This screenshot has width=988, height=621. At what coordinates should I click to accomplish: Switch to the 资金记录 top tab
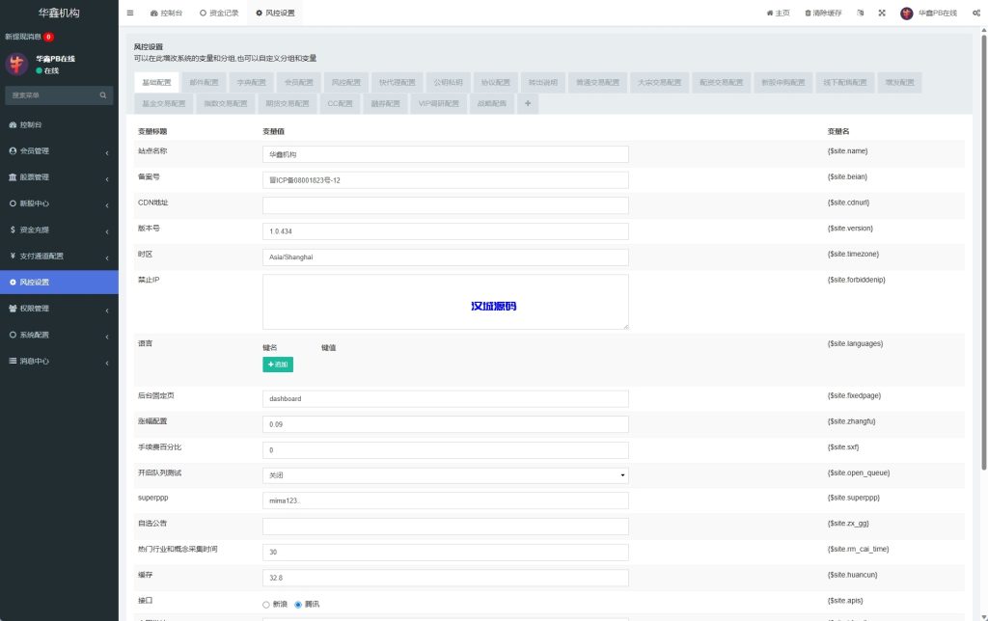click(218, 13)
